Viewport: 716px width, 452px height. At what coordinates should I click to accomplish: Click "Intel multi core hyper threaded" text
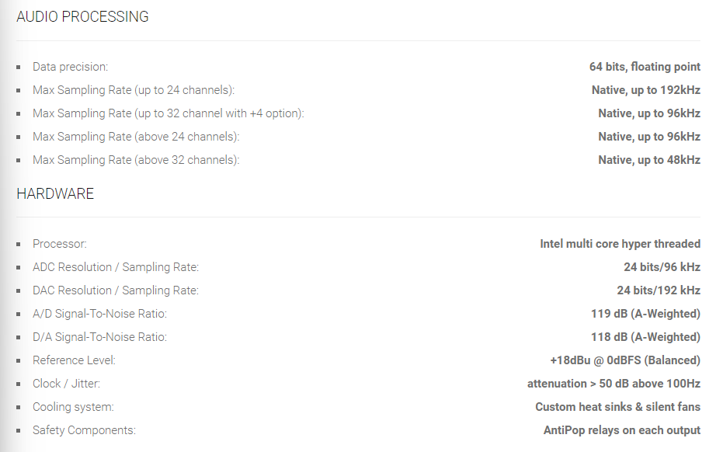(620, 244)
